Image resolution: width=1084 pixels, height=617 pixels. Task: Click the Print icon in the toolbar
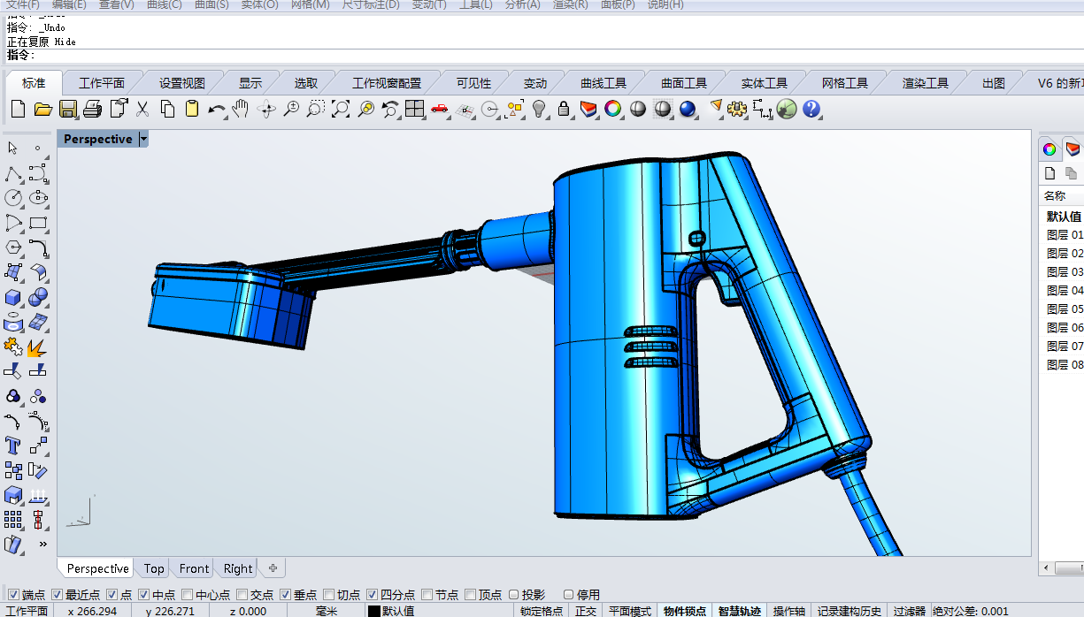pos(93,109)
